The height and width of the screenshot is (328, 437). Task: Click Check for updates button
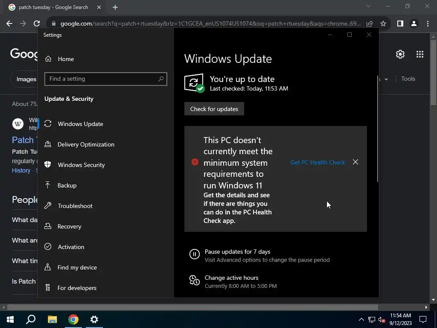(x=214, y=109)
